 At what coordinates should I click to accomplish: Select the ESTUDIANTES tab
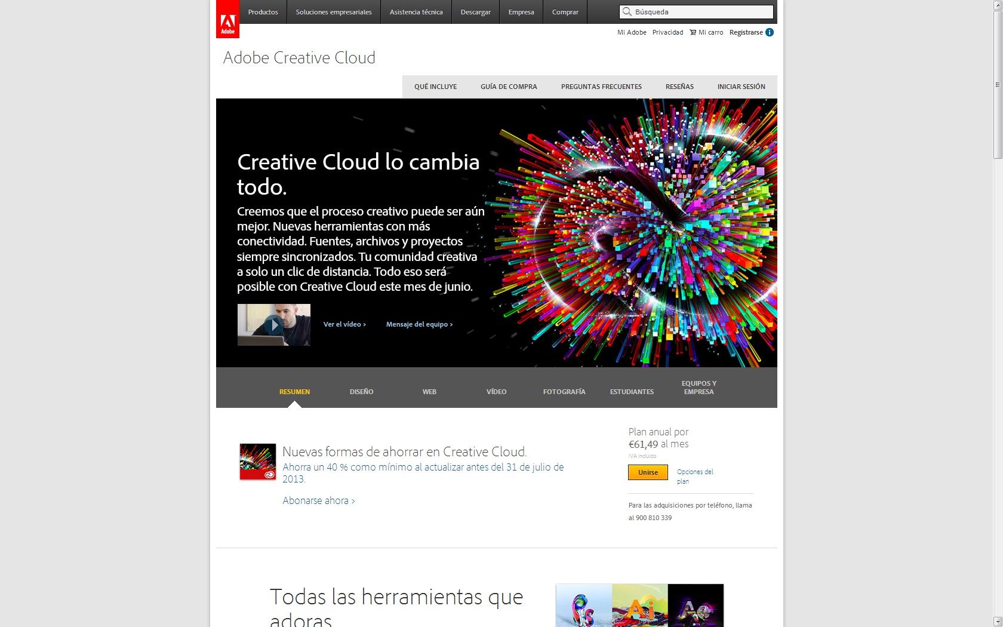coord(632,392)
